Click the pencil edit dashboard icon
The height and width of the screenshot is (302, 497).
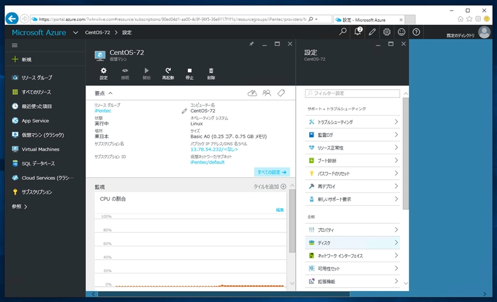tap(372, 32)
